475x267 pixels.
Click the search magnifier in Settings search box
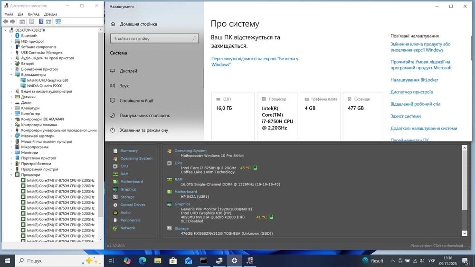(x=194, y=38)
